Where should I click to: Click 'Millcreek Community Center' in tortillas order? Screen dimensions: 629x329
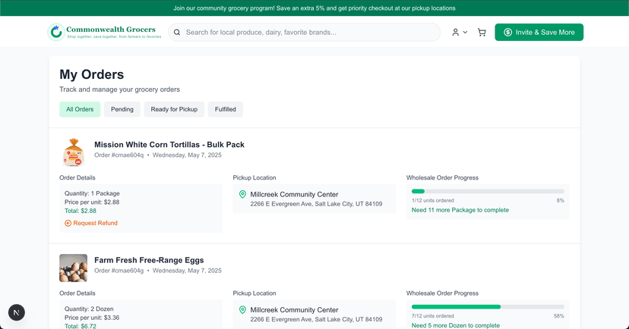[294, 195]
